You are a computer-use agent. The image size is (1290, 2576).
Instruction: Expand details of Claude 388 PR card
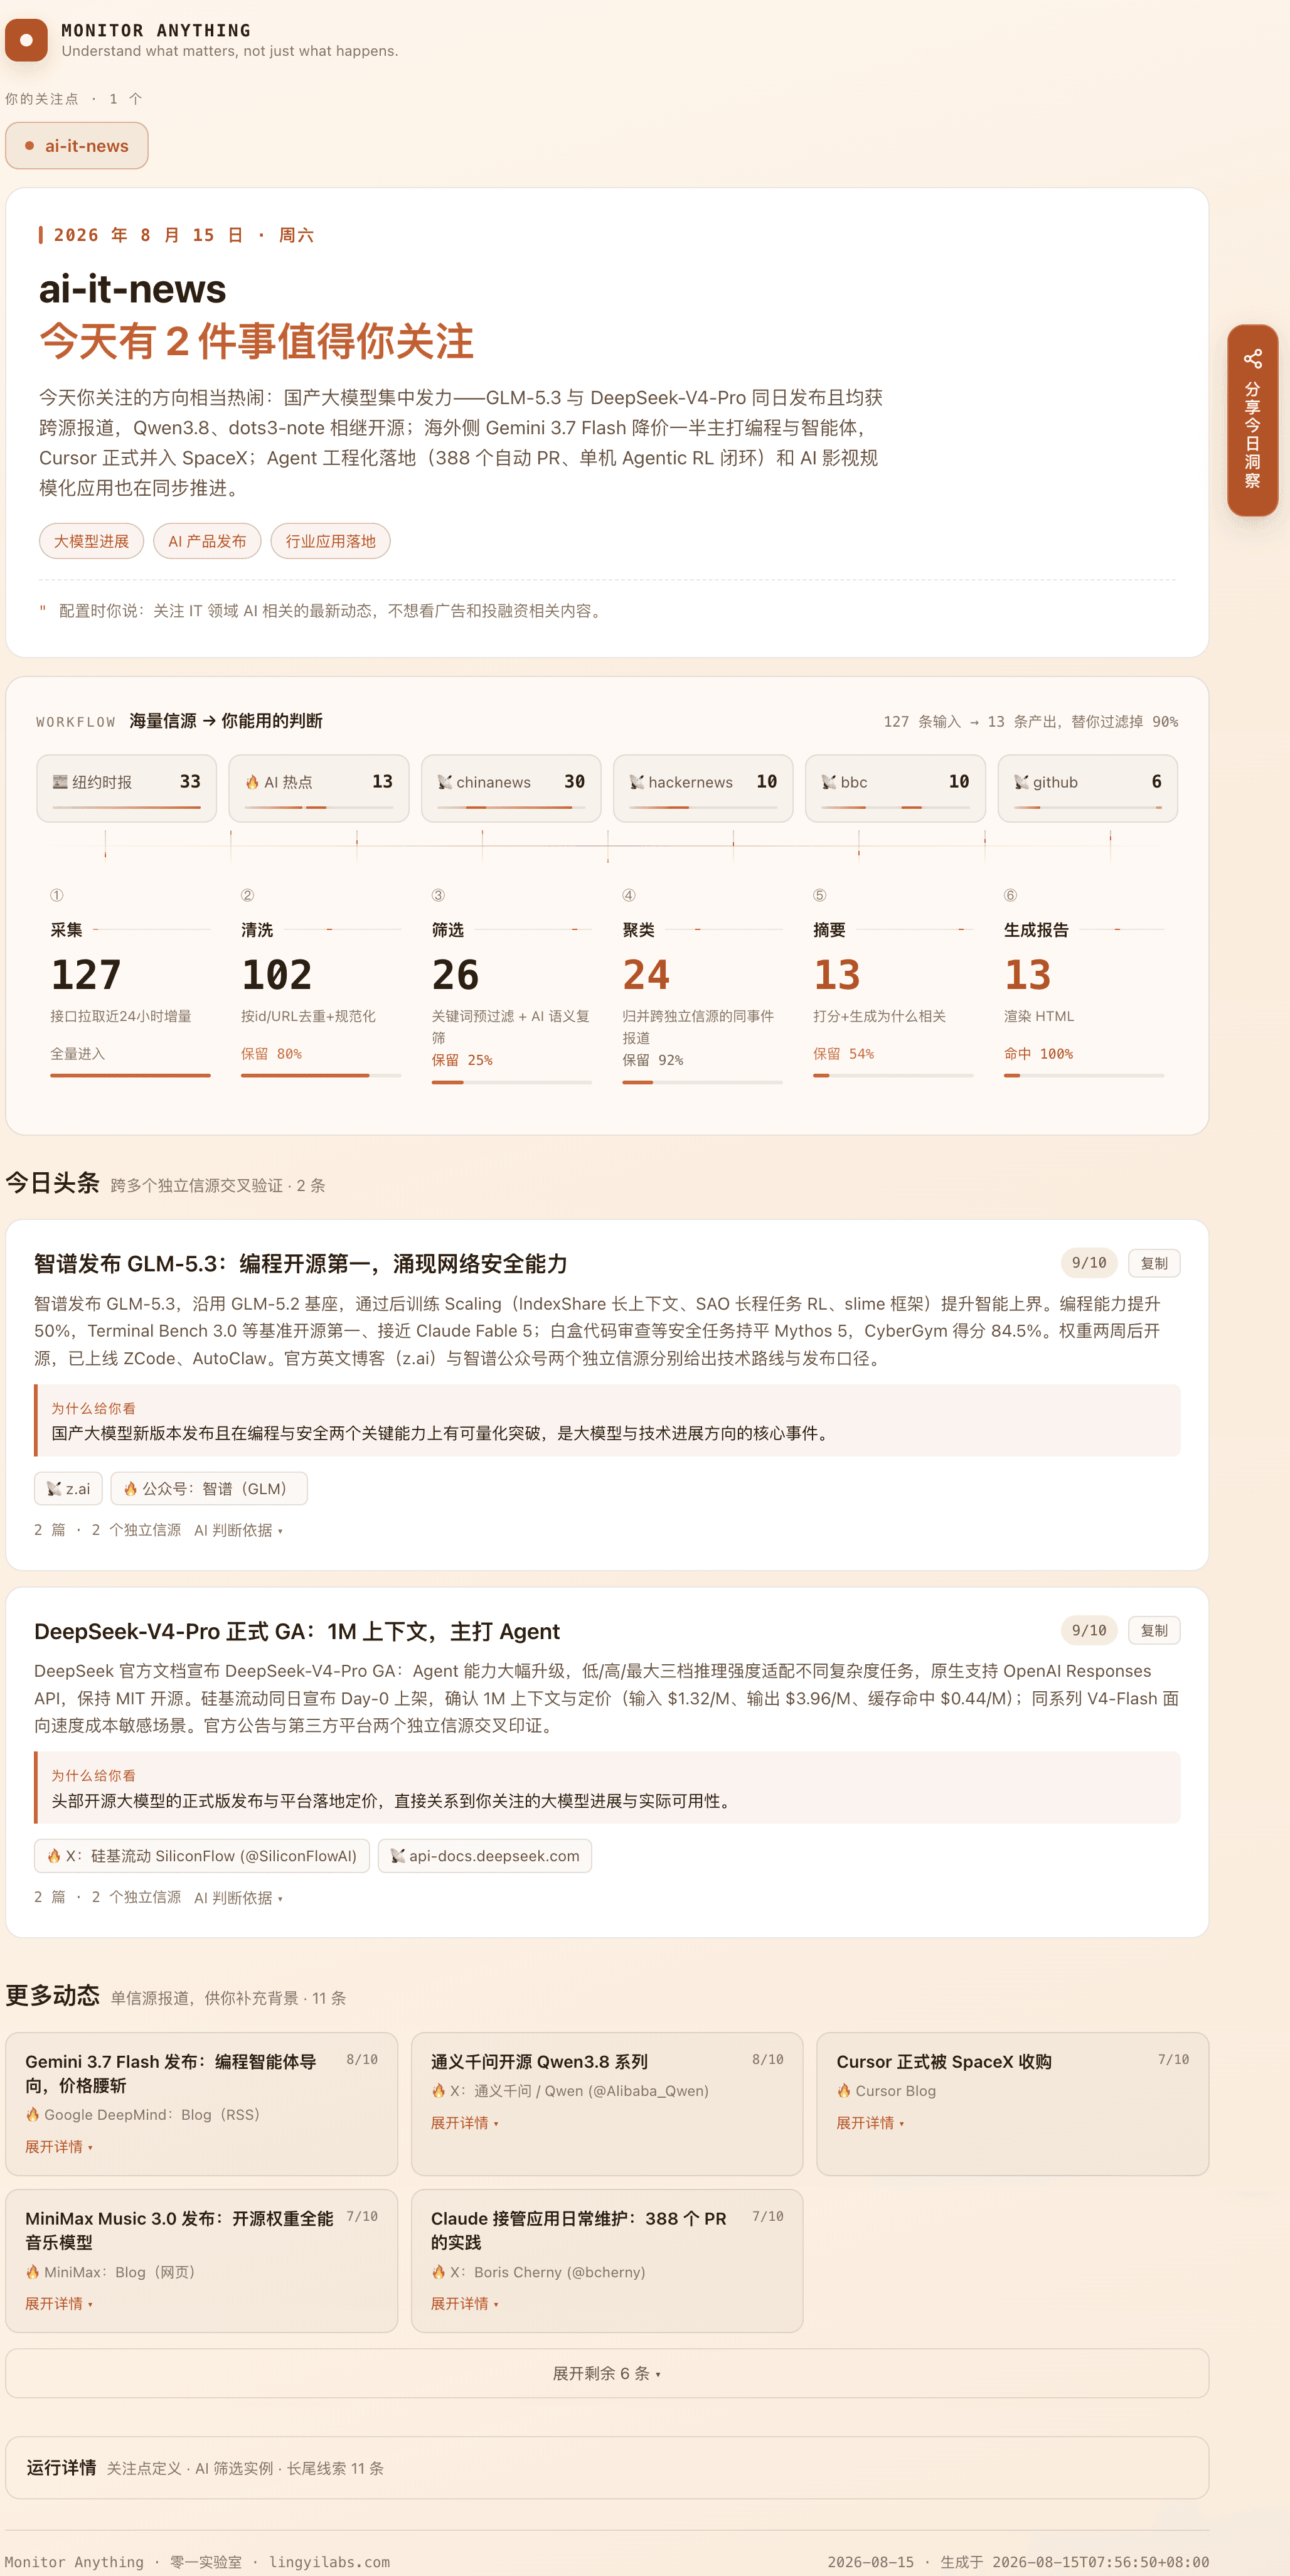pyautogui.click(x=465, y=2303)
